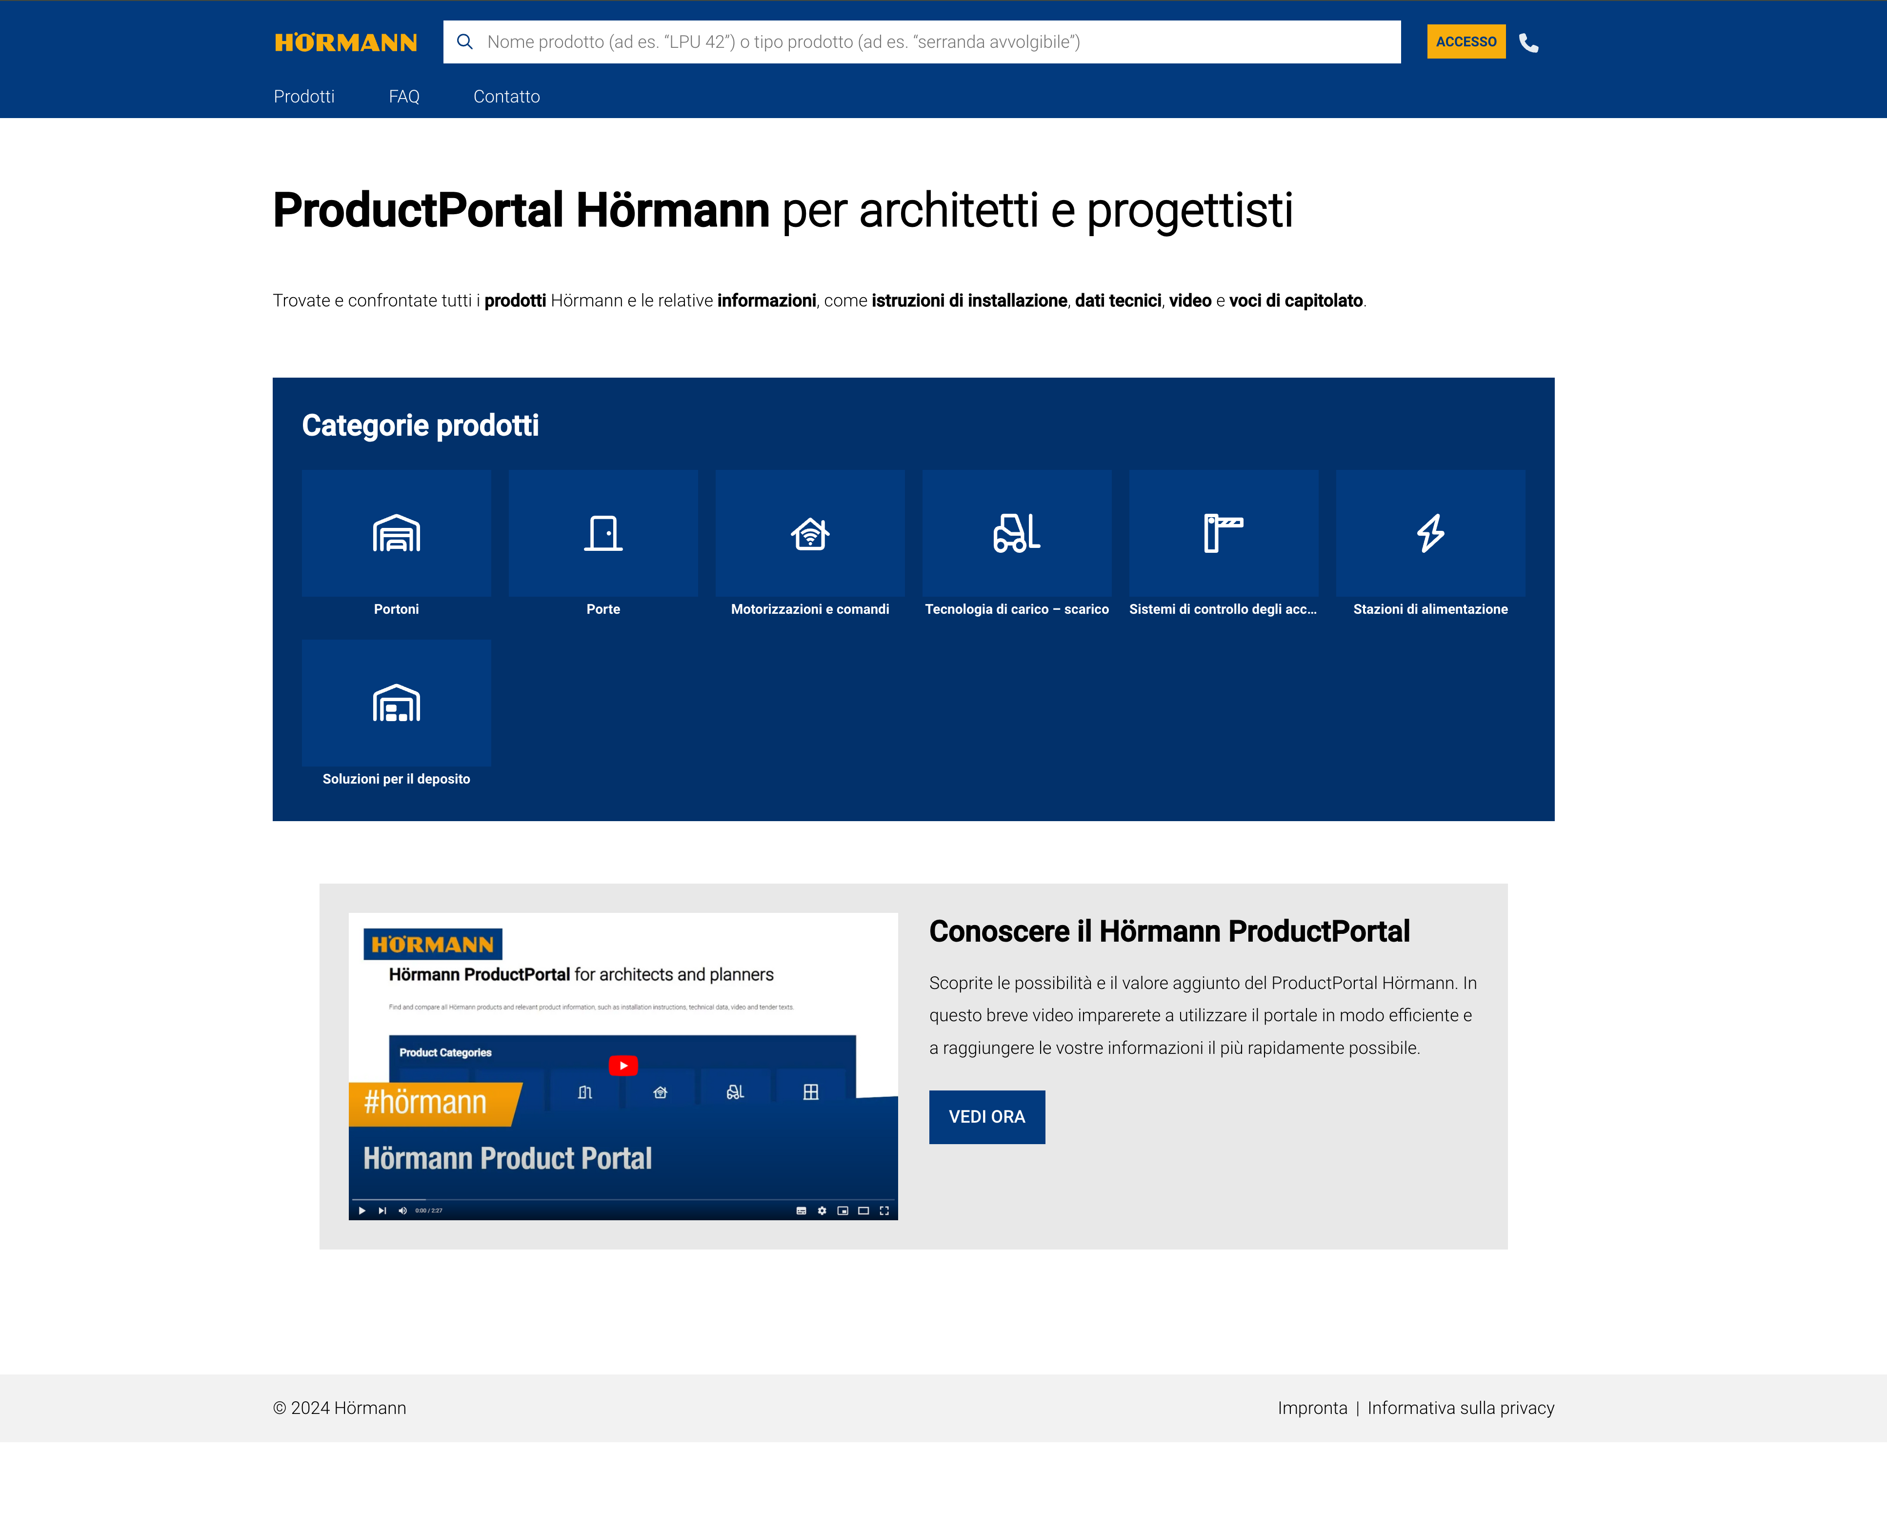Click the "Categorie prodotti" heading

tap(421, 425)
